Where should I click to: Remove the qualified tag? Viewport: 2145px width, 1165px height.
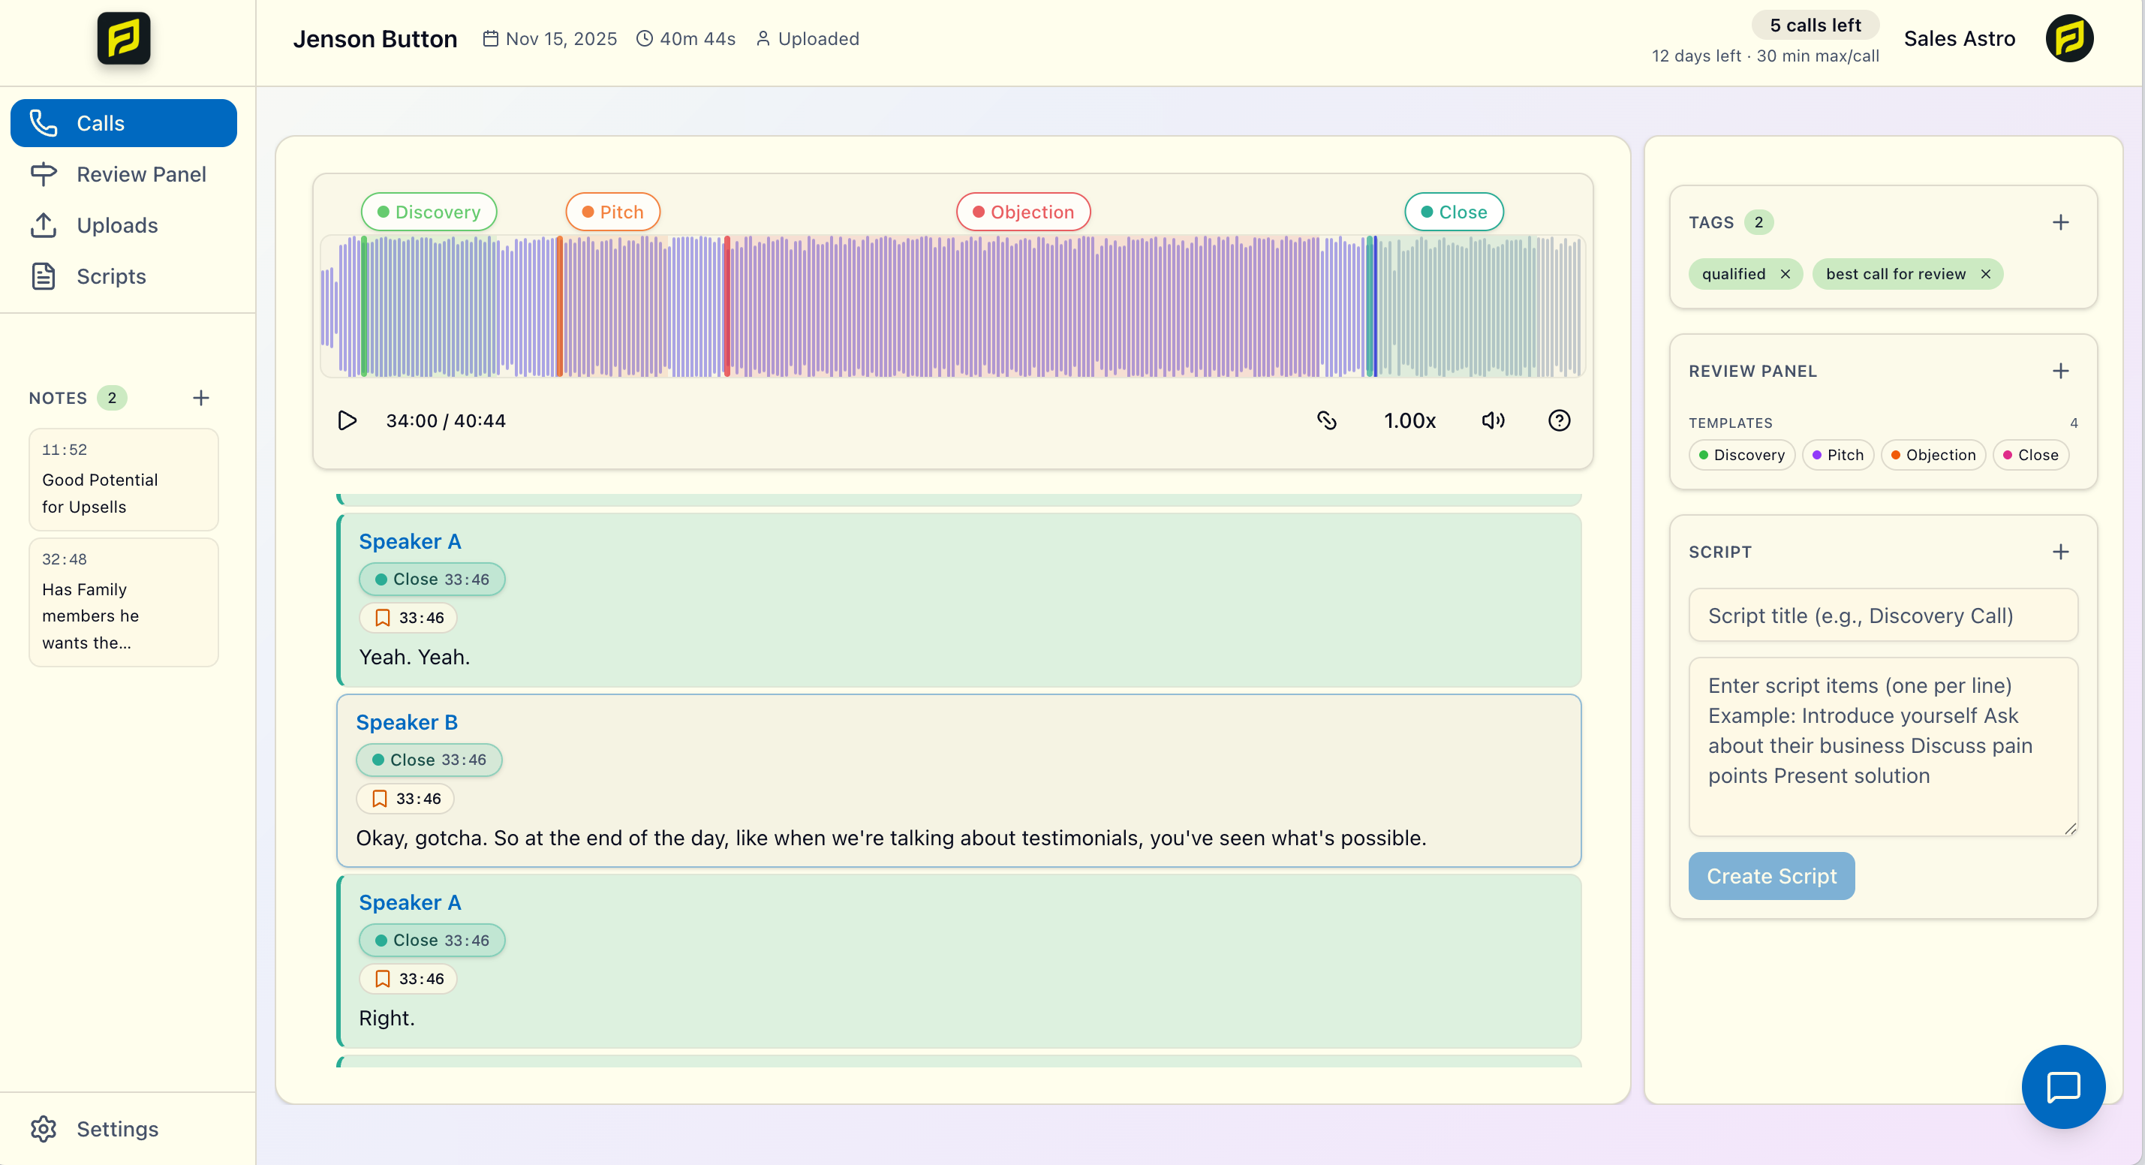(1785, 273)
